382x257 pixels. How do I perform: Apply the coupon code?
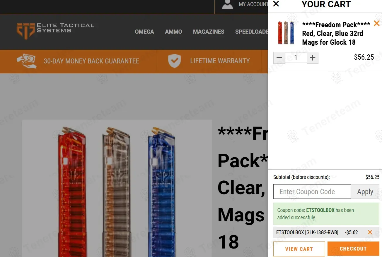click(365, 192)
